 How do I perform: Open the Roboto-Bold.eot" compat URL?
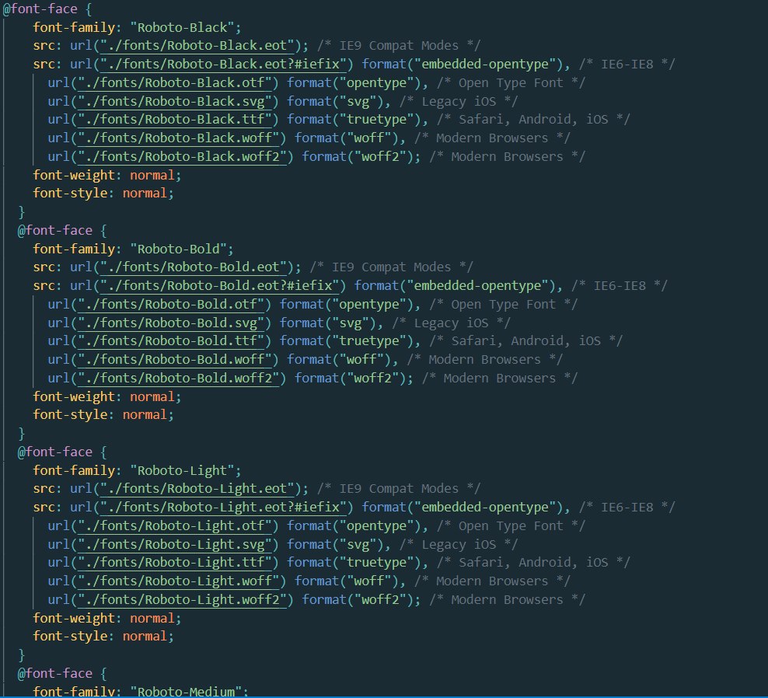194,267
